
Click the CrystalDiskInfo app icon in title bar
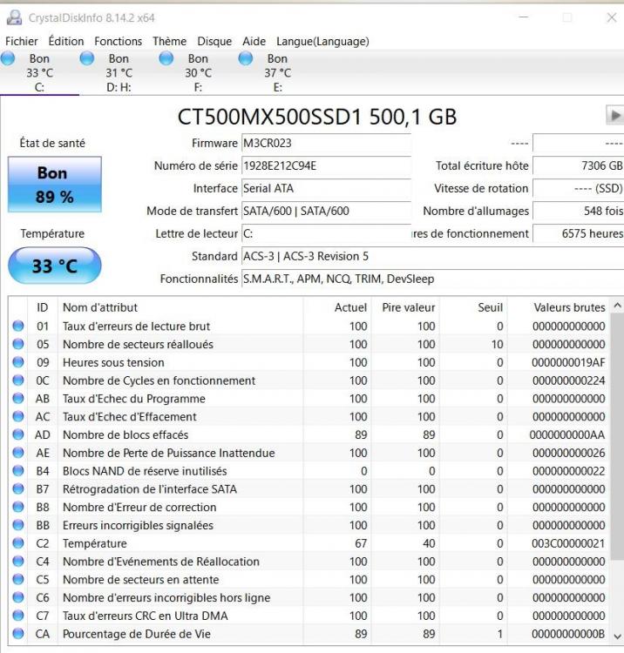tap(15, 17)
